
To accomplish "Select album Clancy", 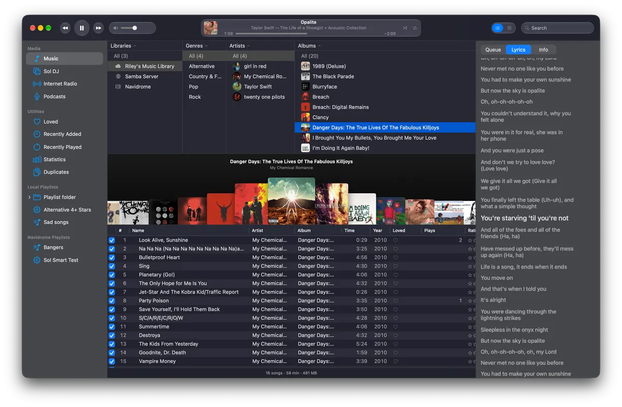I will (x=385, y=118).
